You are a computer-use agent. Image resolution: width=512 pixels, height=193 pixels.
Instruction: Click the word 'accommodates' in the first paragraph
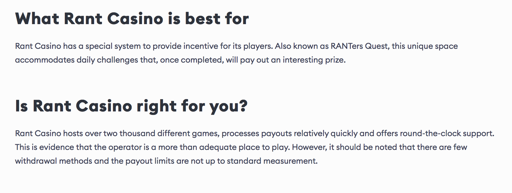click(45, 60)
